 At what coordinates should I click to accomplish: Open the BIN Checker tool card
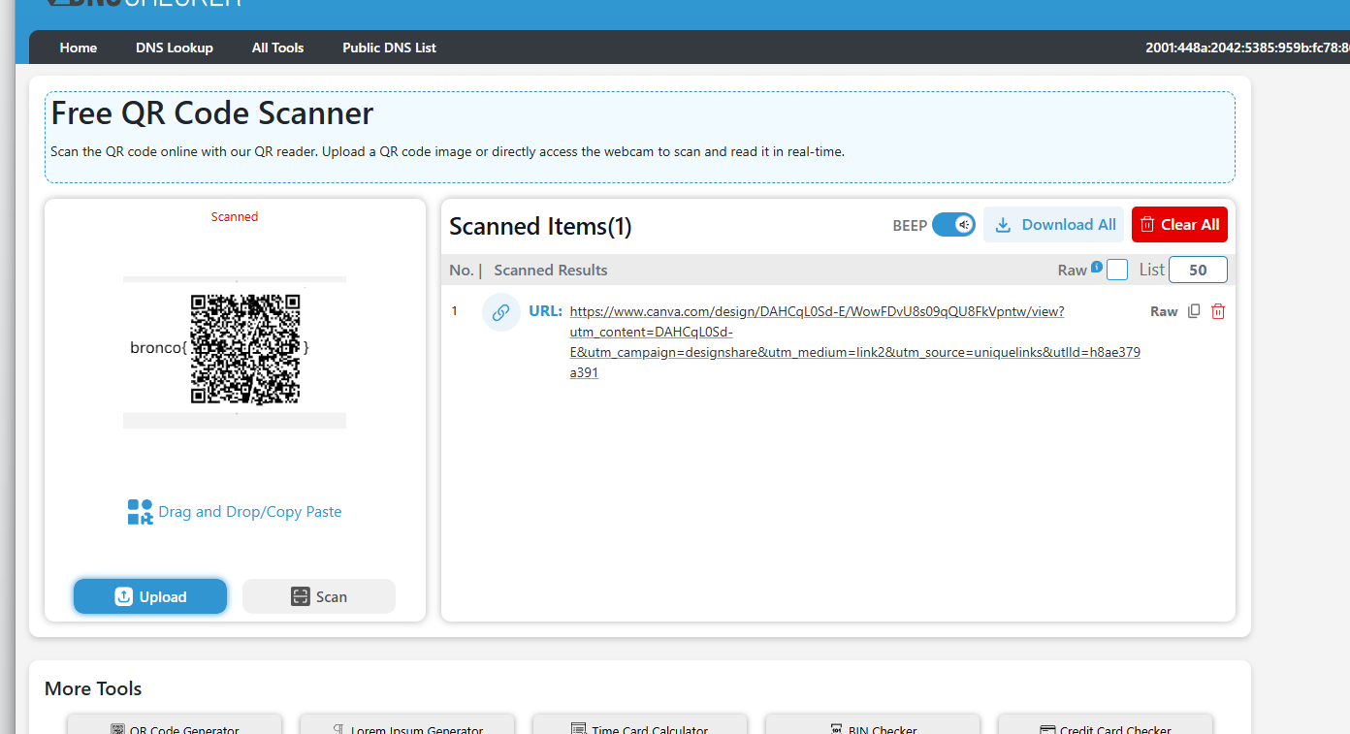pos(873,725)
